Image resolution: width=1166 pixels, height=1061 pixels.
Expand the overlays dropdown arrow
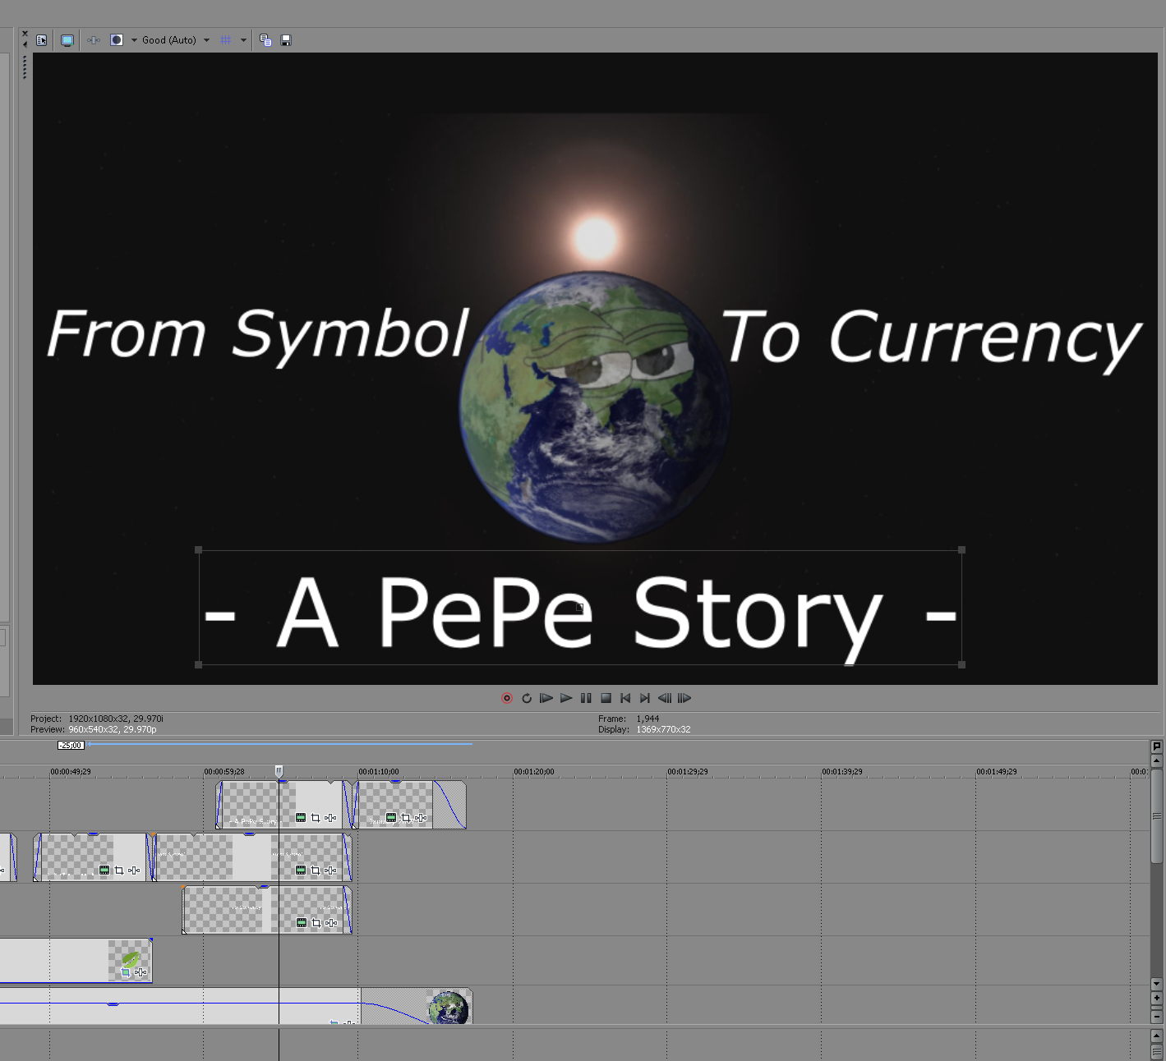(243, 40)
